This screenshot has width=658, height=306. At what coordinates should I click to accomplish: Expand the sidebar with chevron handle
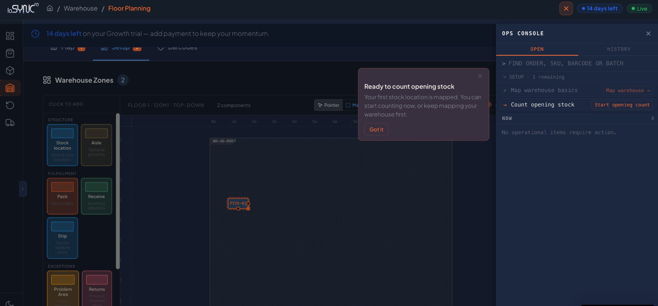coord(23,189)
